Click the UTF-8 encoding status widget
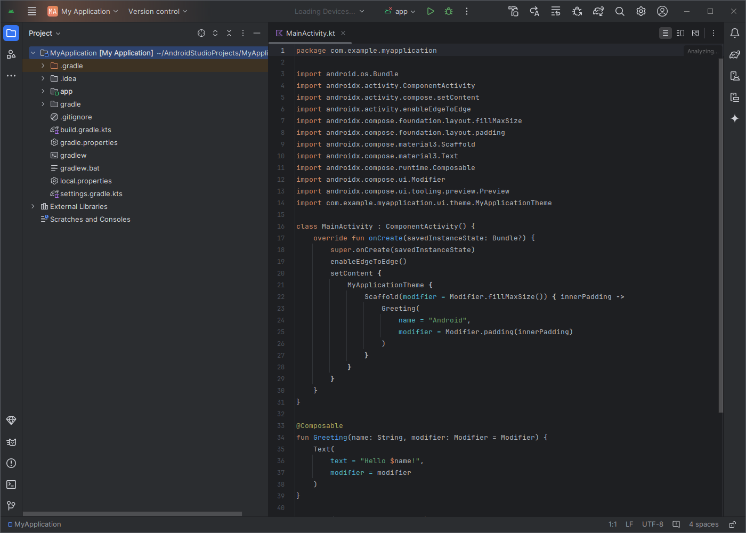This screenshot has width=746, height=533. (652, 524)
